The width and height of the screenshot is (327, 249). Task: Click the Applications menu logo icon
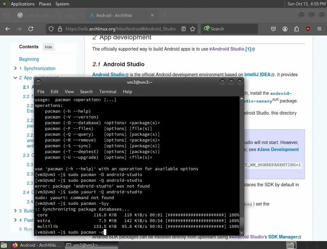click(x=6, y=4)
